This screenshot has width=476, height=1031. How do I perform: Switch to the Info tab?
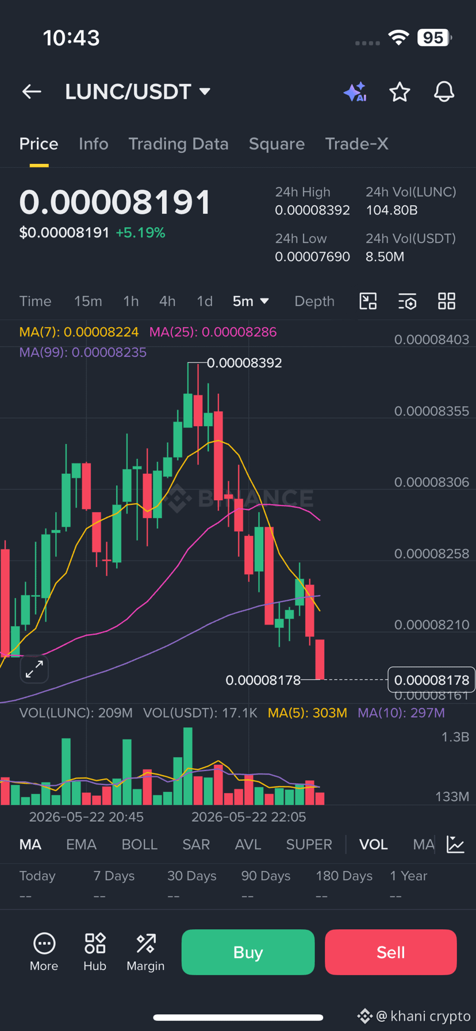[x=93, y=144]
